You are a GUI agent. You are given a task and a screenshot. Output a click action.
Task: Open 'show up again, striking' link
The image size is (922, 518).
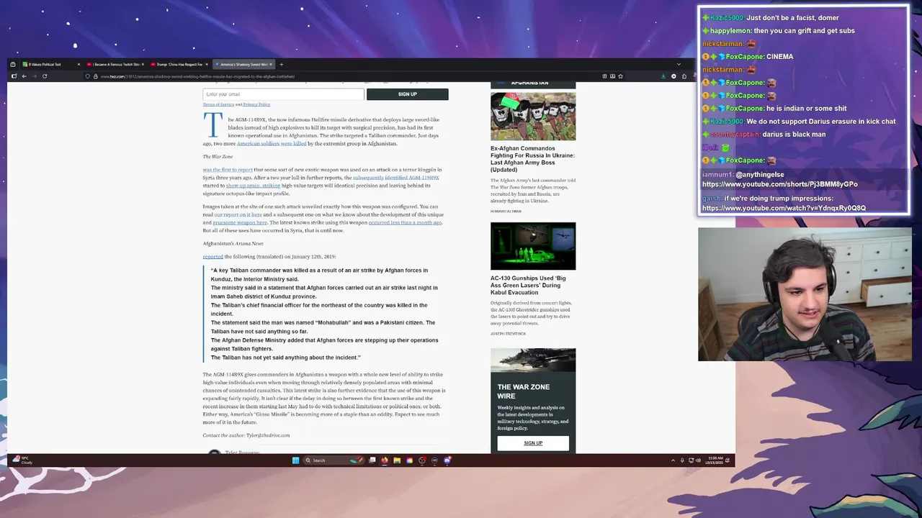[x=253, y=186]
